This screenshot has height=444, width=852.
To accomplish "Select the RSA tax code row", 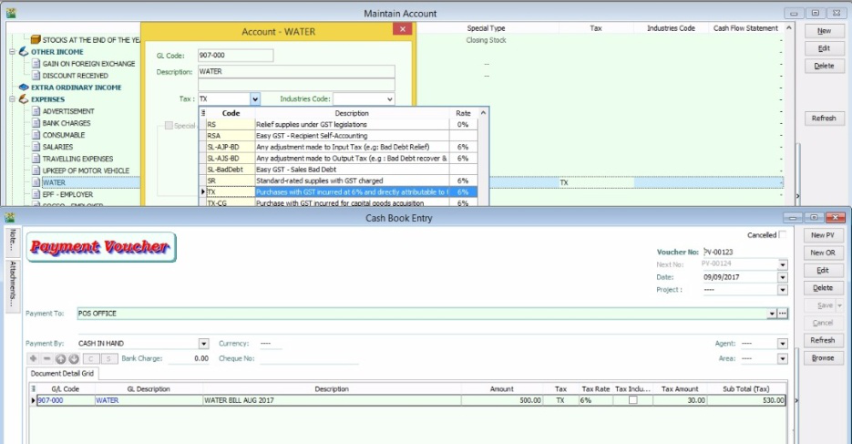I will (x=338, y=135).
